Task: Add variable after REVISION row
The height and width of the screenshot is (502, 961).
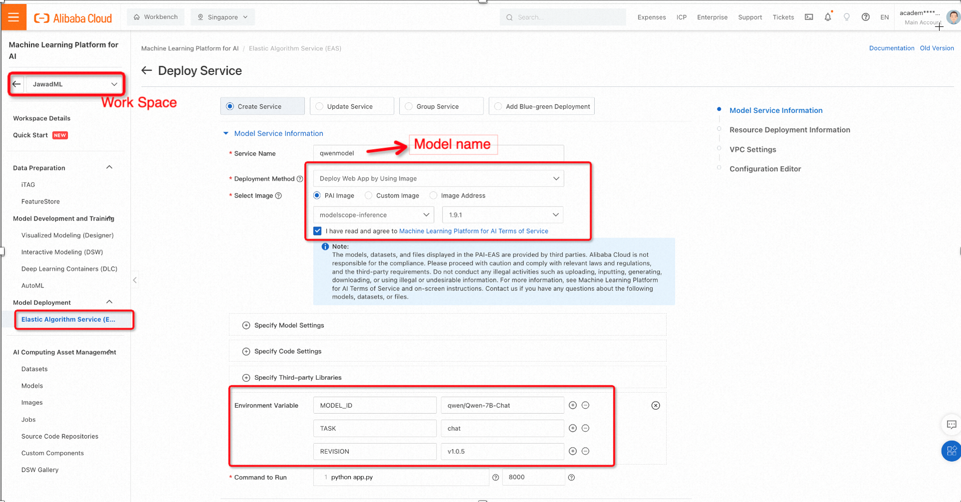Action: coord(573,451)
